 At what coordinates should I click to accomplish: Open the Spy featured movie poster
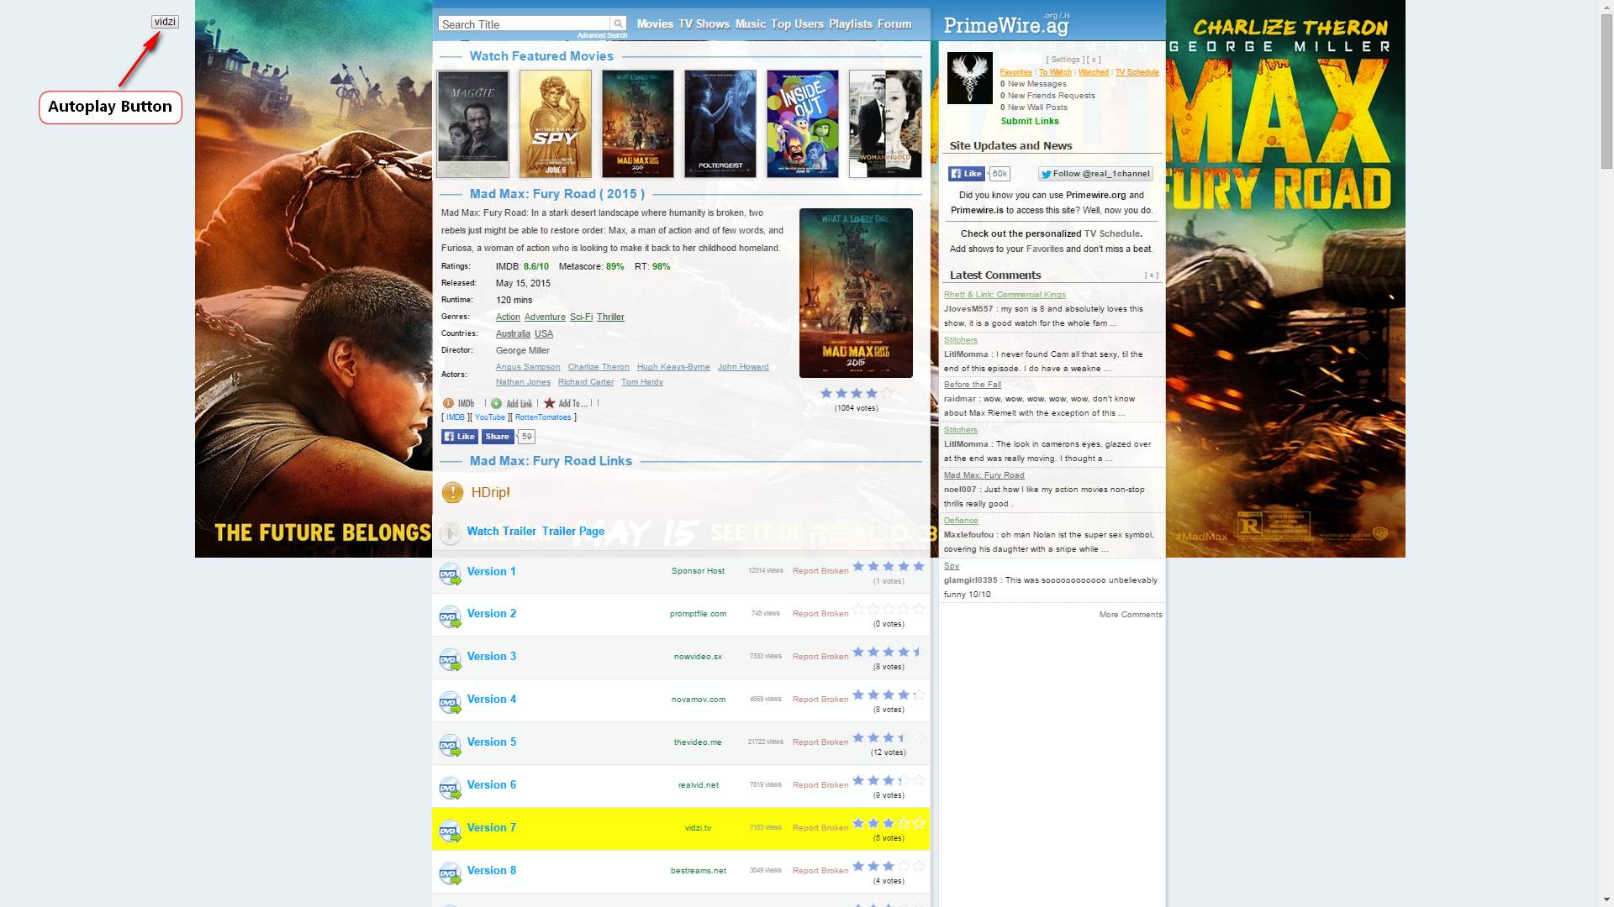coord(556,123)
